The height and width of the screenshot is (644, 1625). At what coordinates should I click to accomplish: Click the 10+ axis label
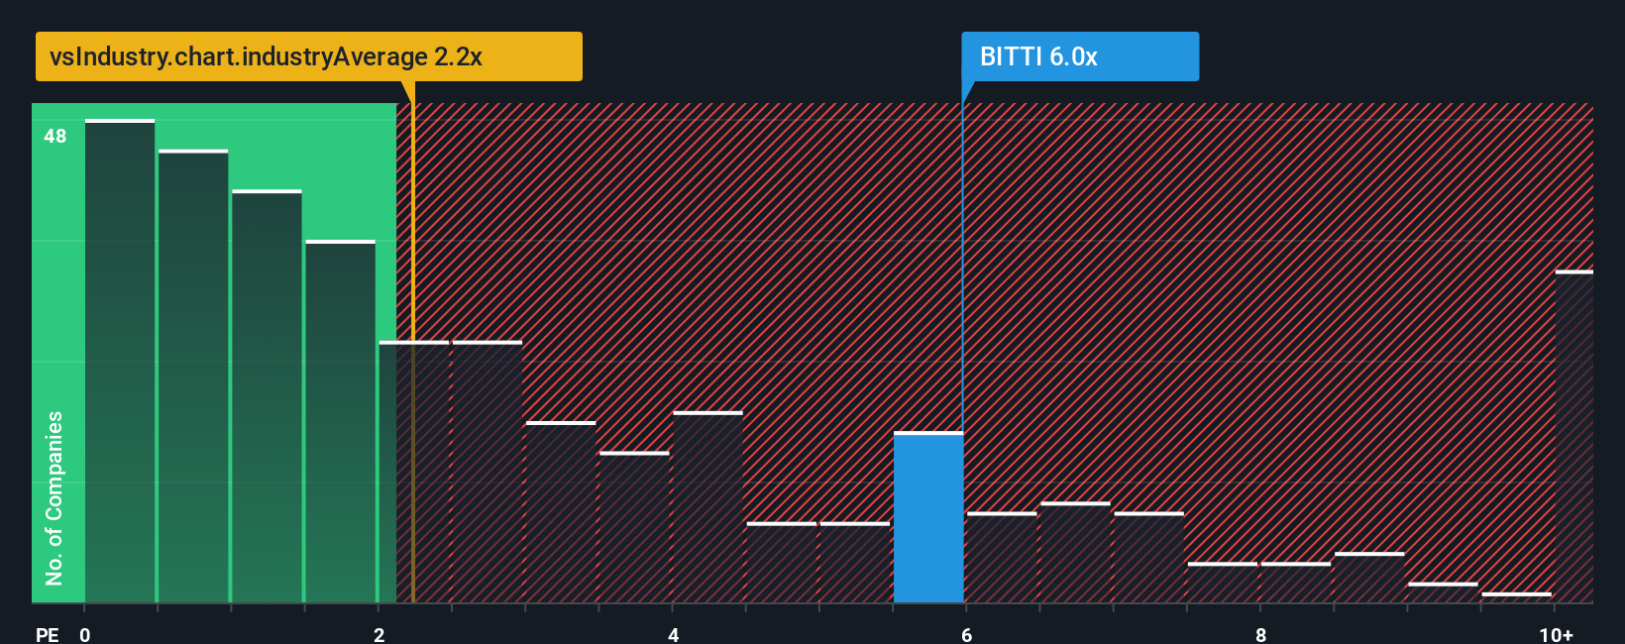pos(1557,635)
